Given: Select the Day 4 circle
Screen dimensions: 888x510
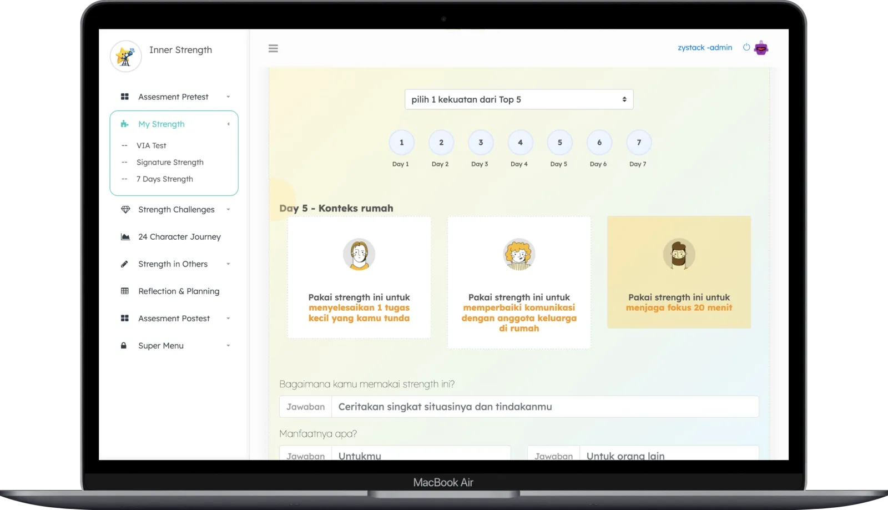Looking at the screenshot, I should pos(520,143).
